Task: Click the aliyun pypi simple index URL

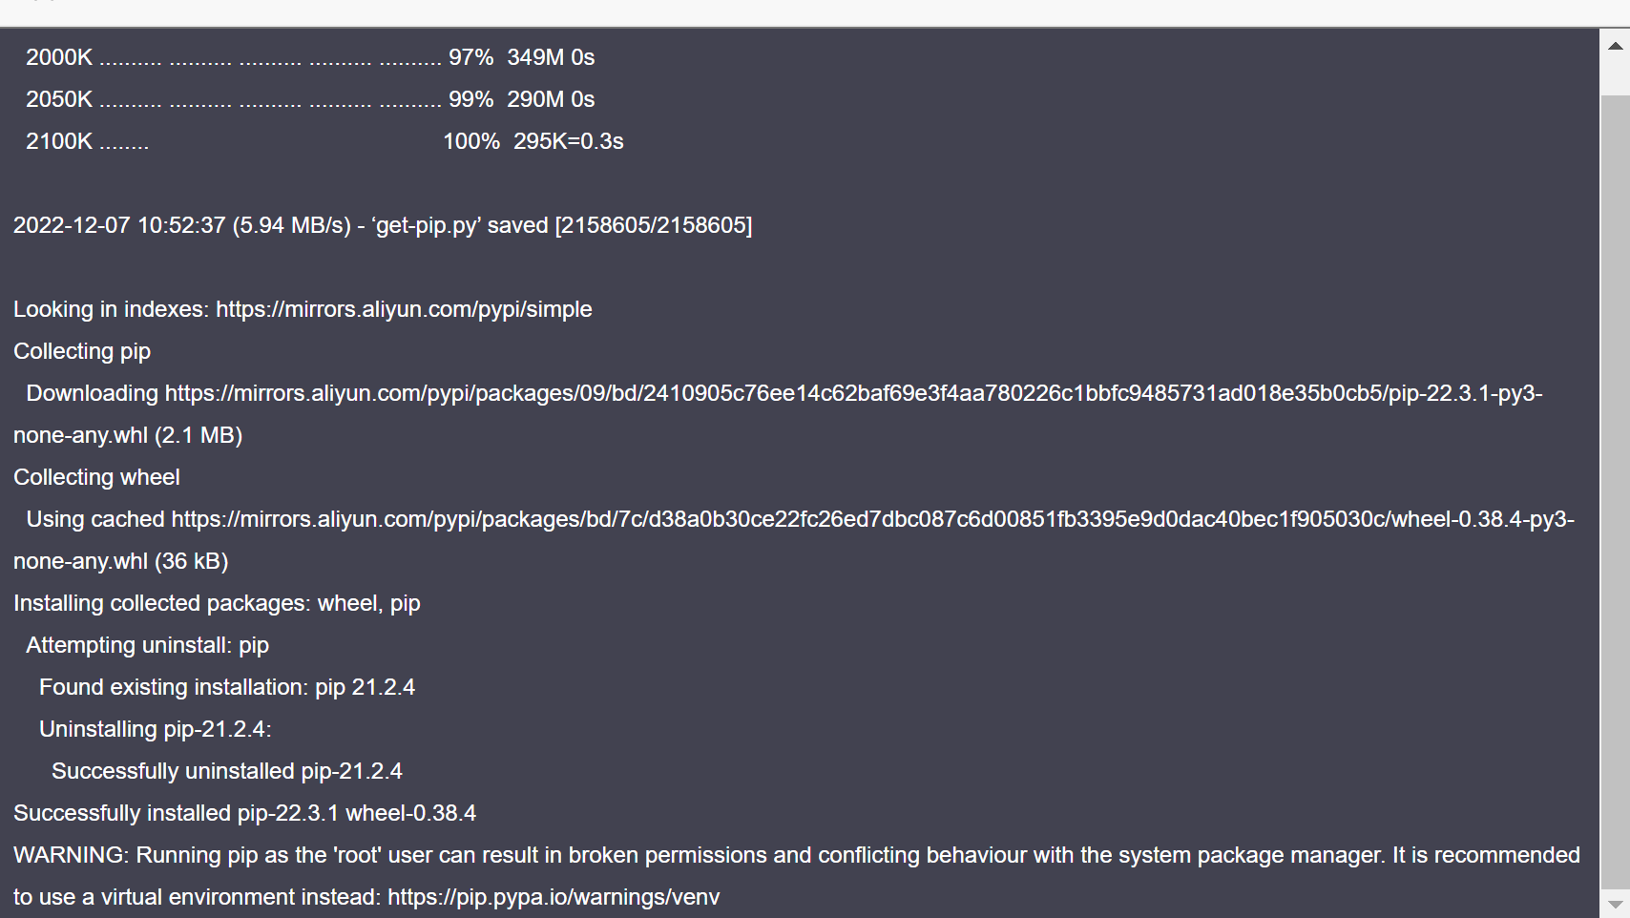Action: (404, 309)
